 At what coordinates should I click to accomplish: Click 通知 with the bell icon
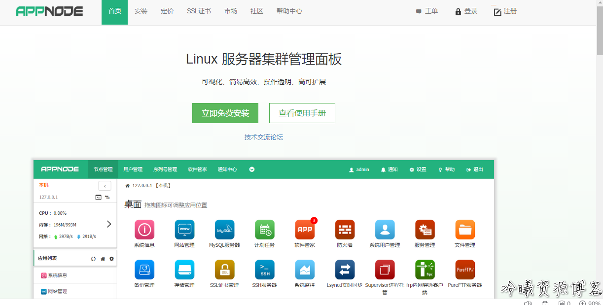click(390, 169)
